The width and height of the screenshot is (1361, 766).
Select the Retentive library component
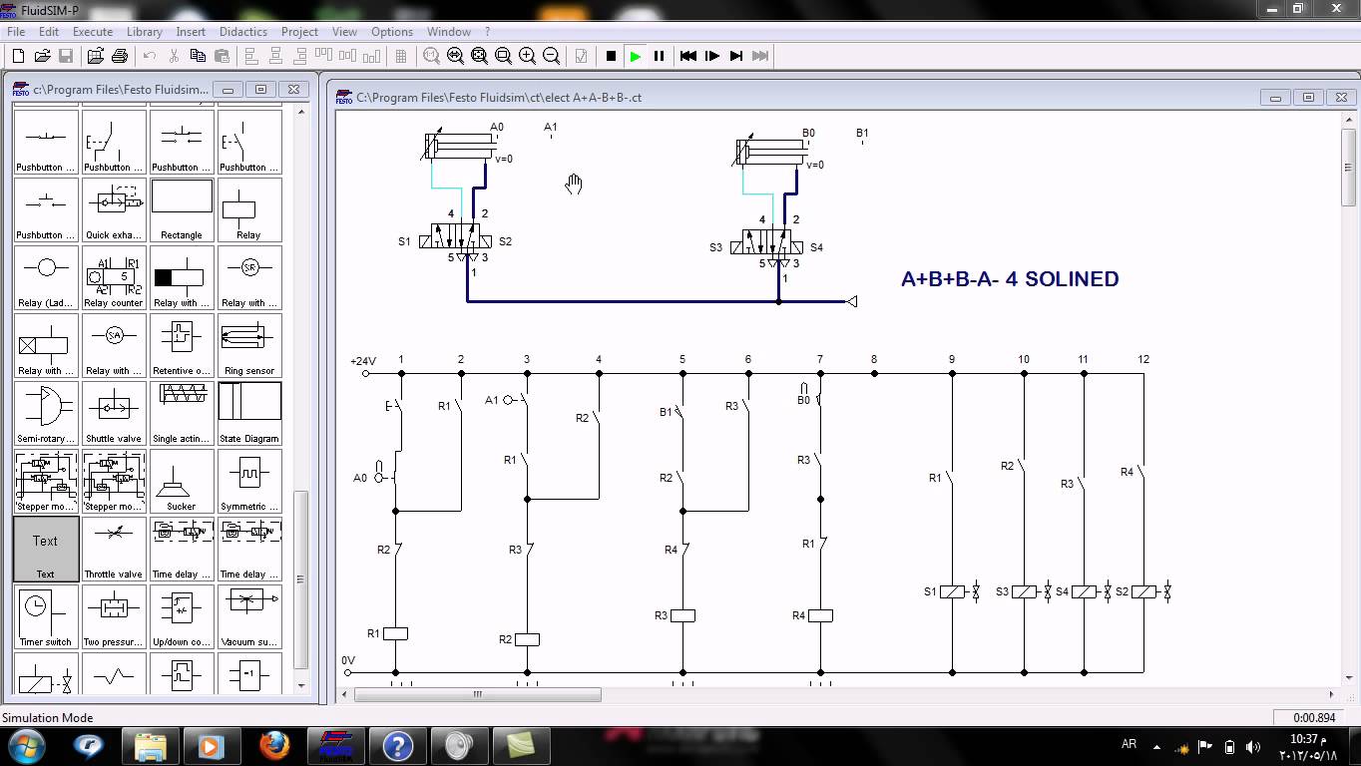182,345
